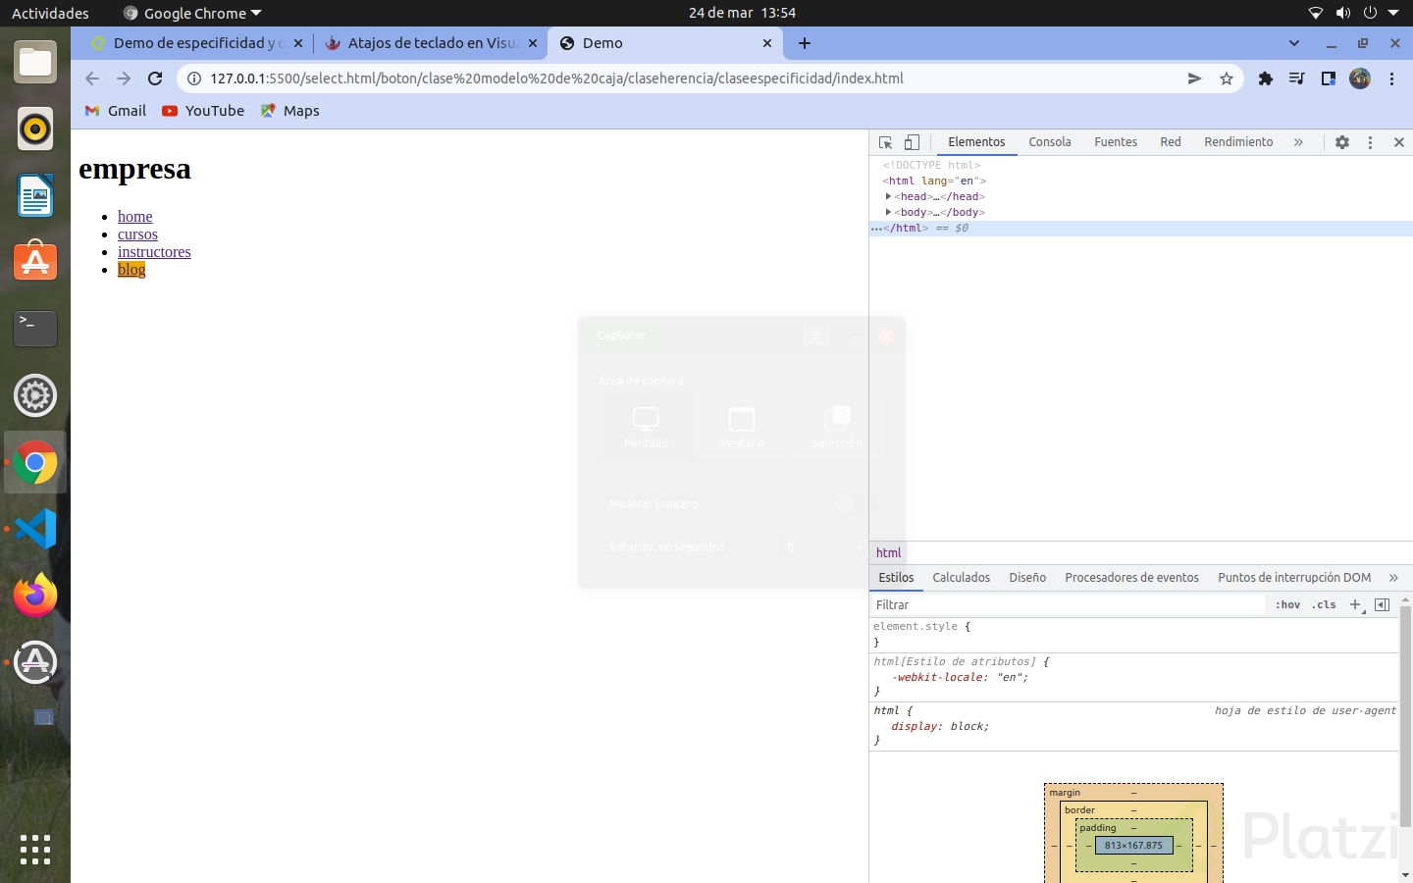Select the Elementos tab
The image size is (1413, 883).
click(976, 142)
